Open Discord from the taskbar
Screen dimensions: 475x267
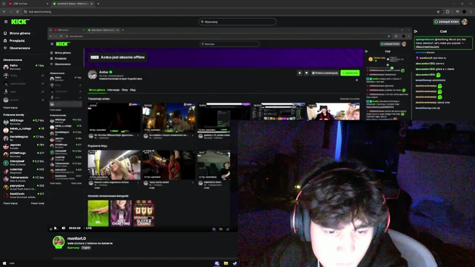[x=217, y=263]
